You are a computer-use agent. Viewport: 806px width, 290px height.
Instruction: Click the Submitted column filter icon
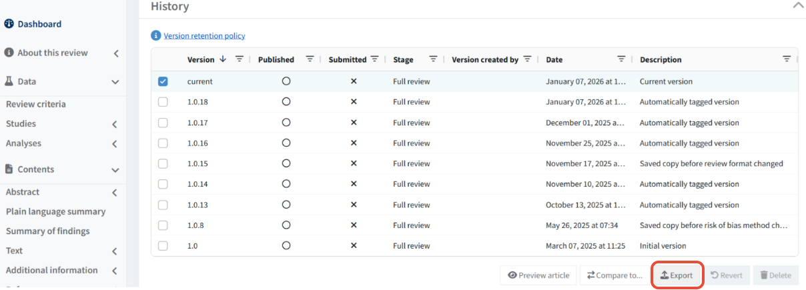coord(375,59)
